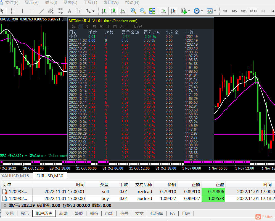Open the 交易 terminal tab
Viewport: 275px width, 221px height.
[9, 214]
